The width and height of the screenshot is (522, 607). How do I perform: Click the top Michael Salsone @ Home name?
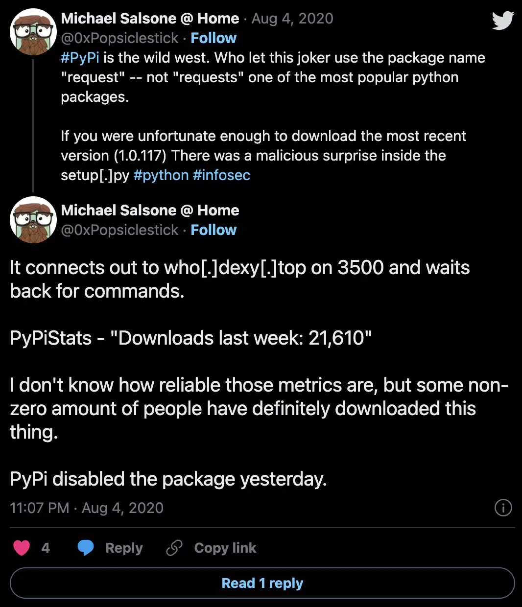click(x=150, y=19)
